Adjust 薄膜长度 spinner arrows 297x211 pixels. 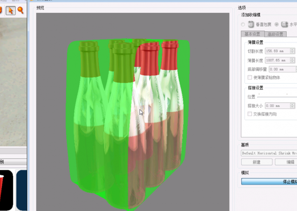click(292, 60)
